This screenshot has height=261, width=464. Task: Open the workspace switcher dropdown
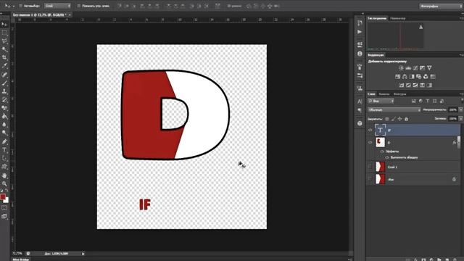(440, 7)
